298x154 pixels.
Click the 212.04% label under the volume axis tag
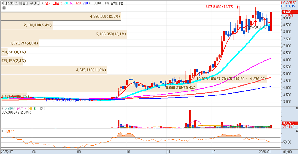click(x=289, y=126)
